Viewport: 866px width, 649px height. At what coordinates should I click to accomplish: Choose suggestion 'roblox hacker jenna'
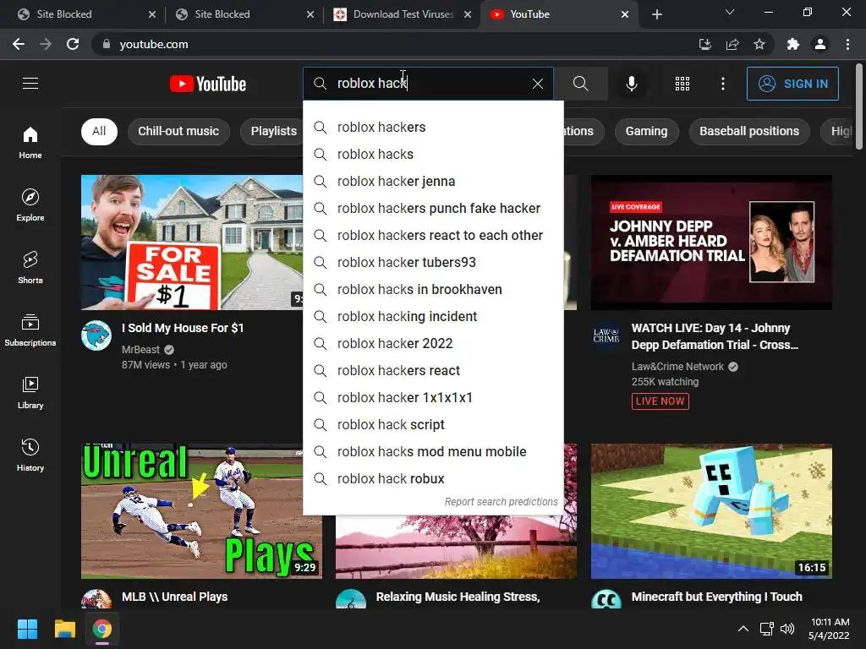pos(434,181)
